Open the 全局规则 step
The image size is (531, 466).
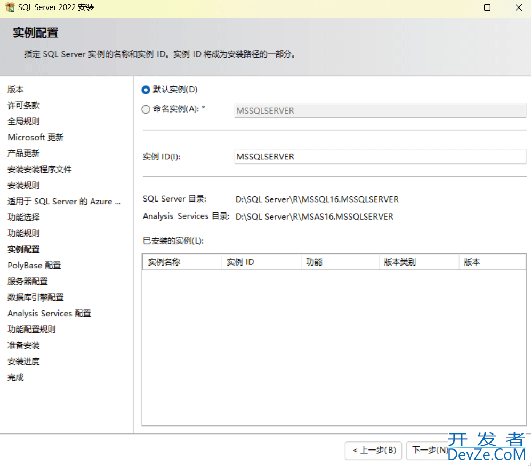pyautogui.click(x=23, y=121)
